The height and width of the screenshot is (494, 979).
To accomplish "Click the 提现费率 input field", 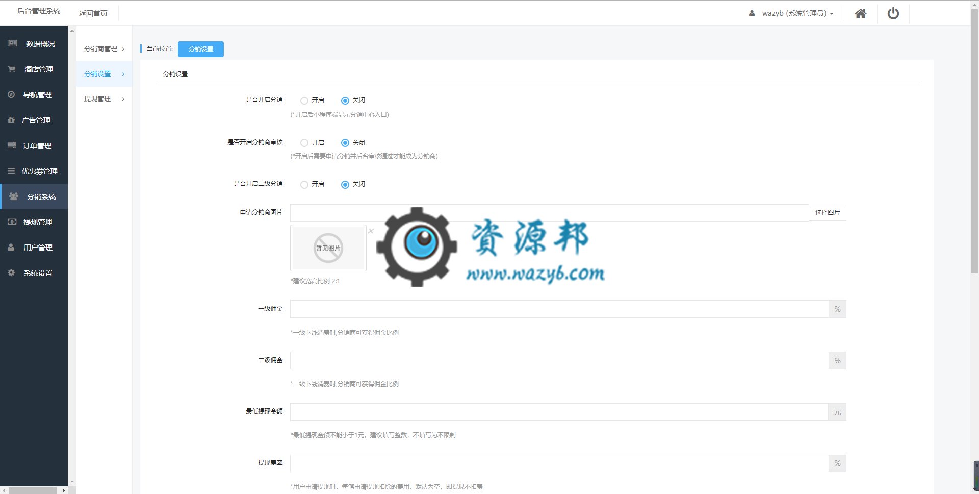I will tap(559, 463).
